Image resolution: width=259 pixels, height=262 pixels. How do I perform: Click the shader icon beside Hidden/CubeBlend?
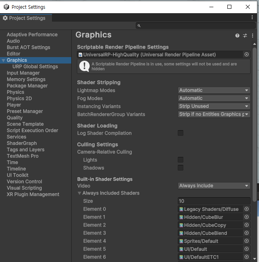[181, 233]
